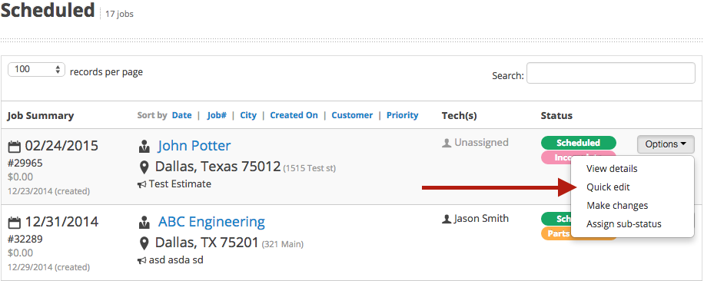Viewport: 704px width, 281px height.
Task: Choose View details from Options menu
Action: pos(612,169)
